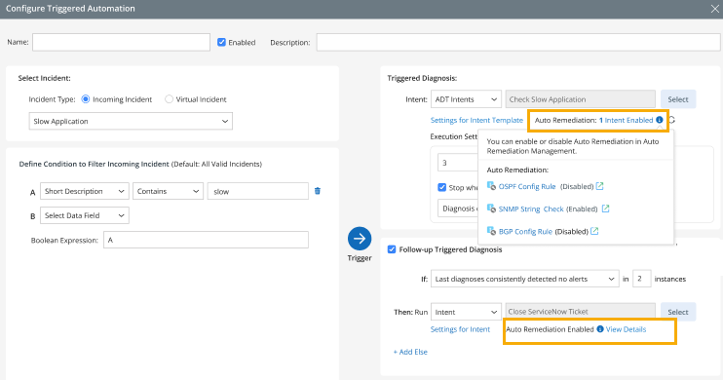This screenshot has width=723, height=380.
Task: Click the instances count field showing 2
Action: click(x=641, y=279)
